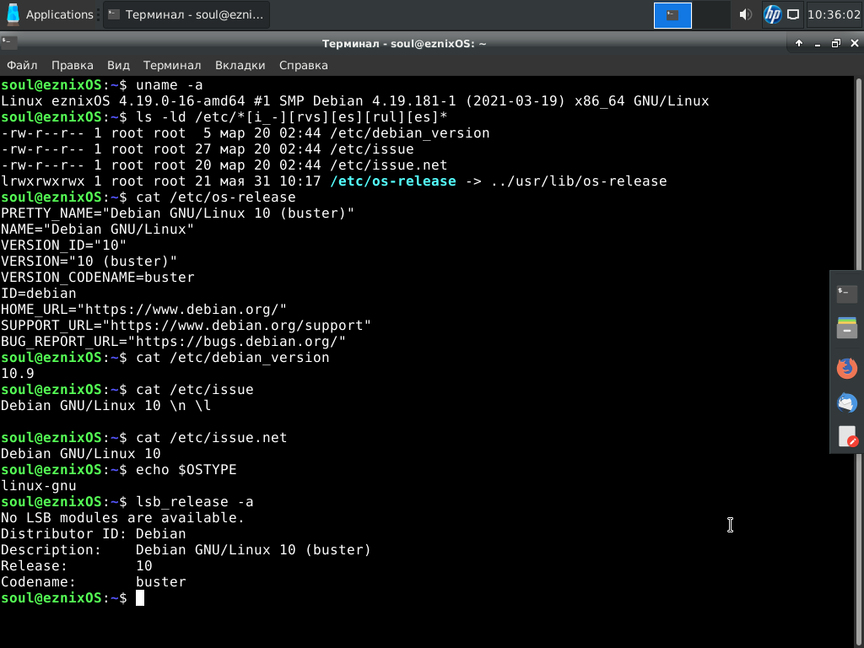Image resolution: width=864 pixels, height=648 pixels.
Task: Click the cursor at the last prompt
Action: pyautogui.click(x=140, y=598)
